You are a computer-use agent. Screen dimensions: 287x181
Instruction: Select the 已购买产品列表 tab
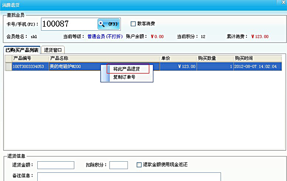click(x=21, y=50)
